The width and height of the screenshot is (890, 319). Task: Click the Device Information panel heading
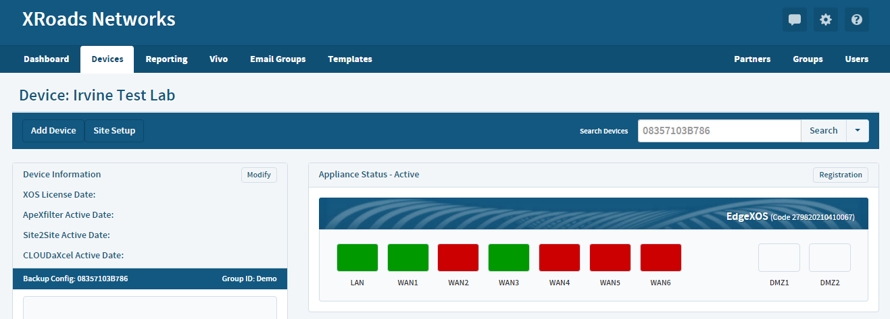[x=62, y=175]
